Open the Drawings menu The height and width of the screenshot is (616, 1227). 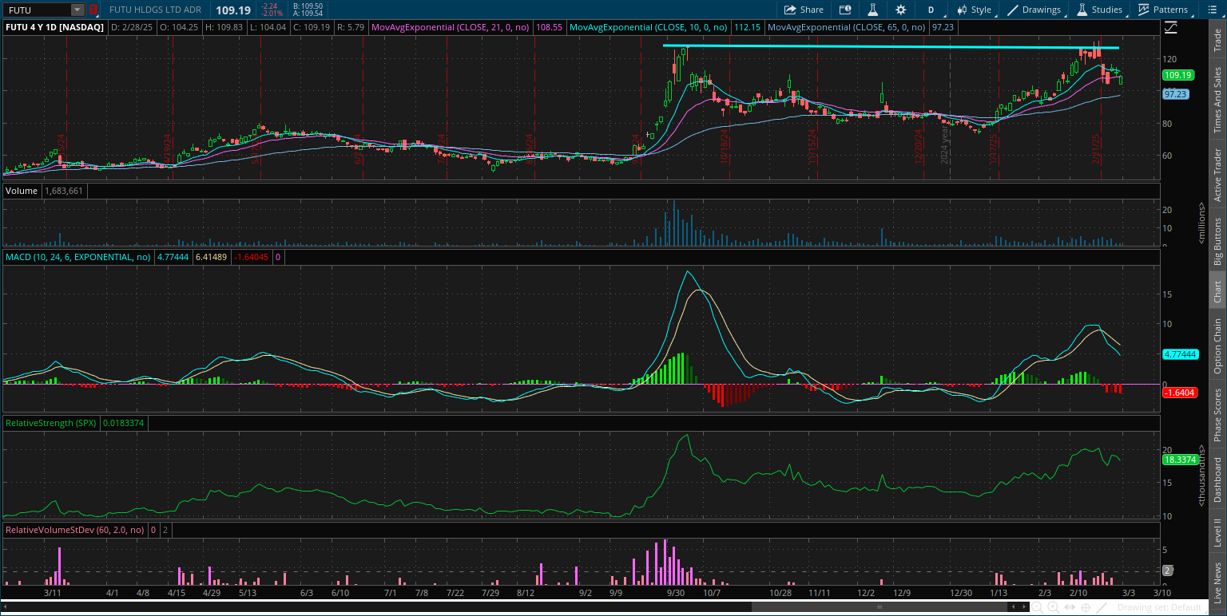tap(1036, 10)
